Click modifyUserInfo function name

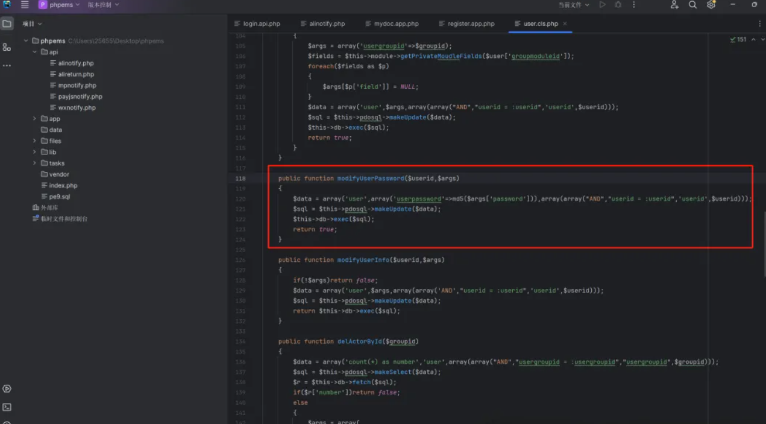[x=363, y=260]
